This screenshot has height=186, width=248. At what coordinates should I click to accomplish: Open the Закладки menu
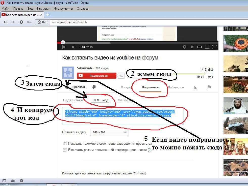(x=43, y=9)
